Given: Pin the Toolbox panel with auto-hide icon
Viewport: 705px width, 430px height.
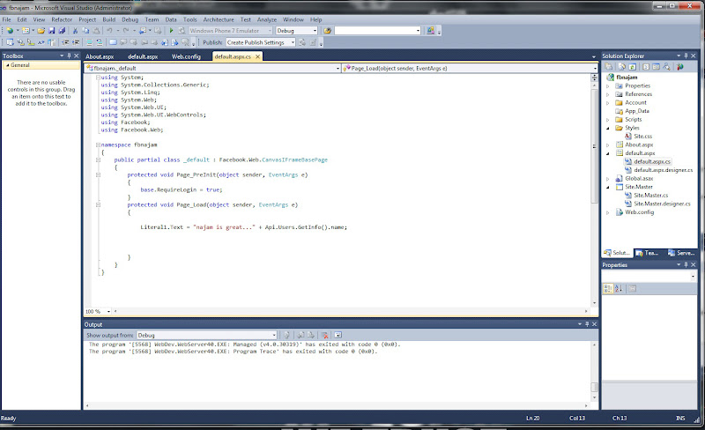Looking at the screenshot, I should [68, 56].
